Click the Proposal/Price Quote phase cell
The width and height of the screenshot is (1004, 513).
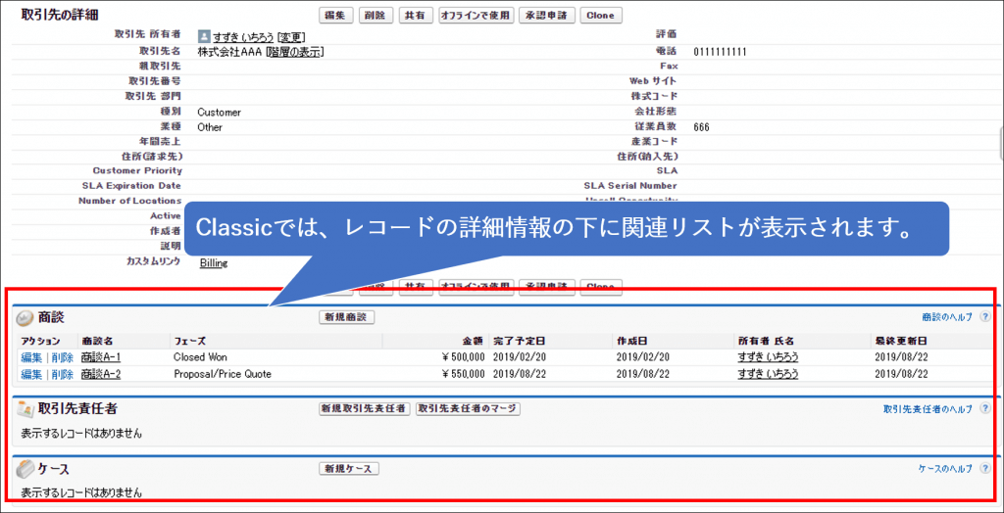[x=223, y=374]
